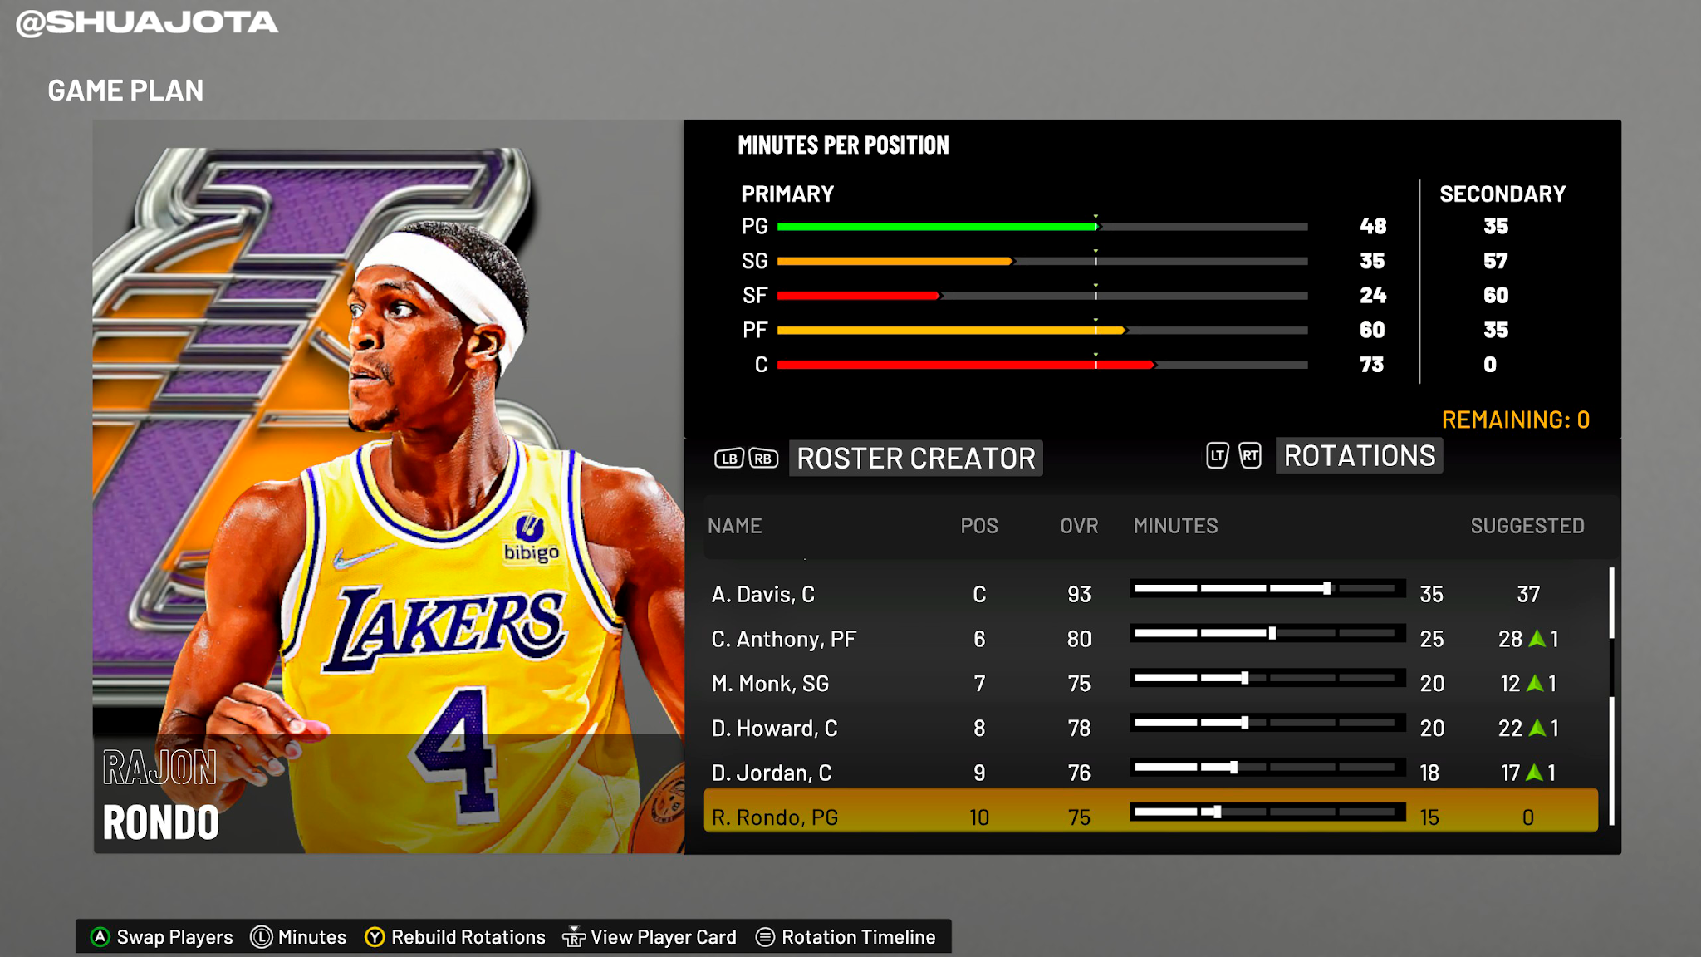Click the RT View Player Card icon
The image size is (1701, 957).
pyautogui.click(x=574, y=937)
